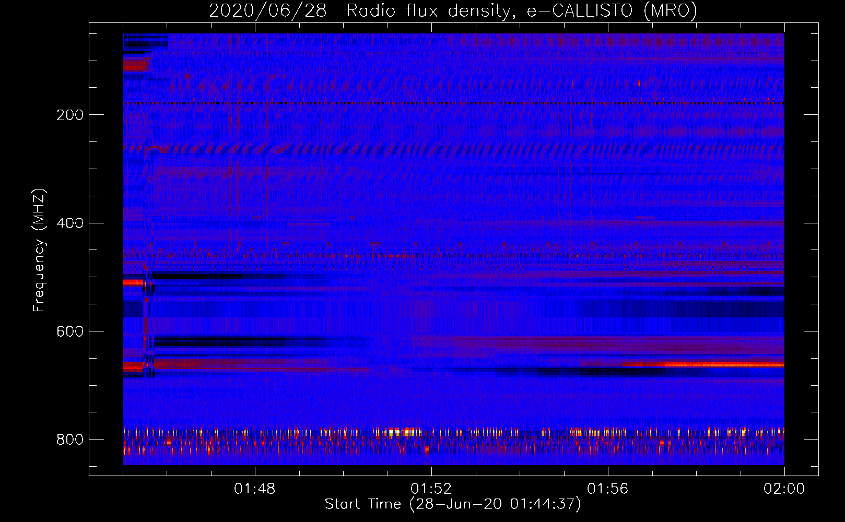Click the 02:00 time tick label
The image size is (845, 522).
coord(784,489)
